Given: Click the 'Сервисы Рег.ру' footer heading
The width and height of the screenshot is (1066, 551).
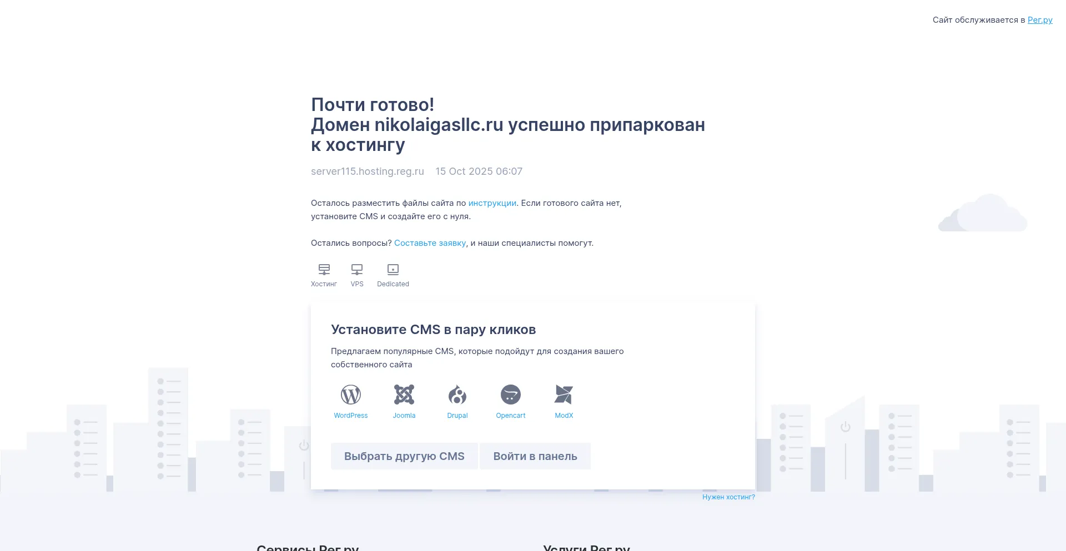Looking at the screenshot, I should (x=308, y=547).
